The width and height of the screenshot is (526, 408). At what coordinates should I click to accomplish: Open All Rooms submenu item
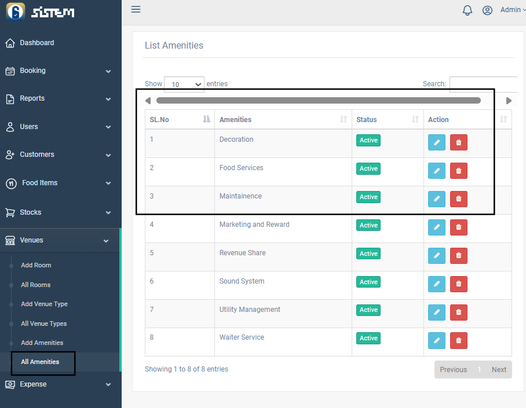(x=35, y=285)
